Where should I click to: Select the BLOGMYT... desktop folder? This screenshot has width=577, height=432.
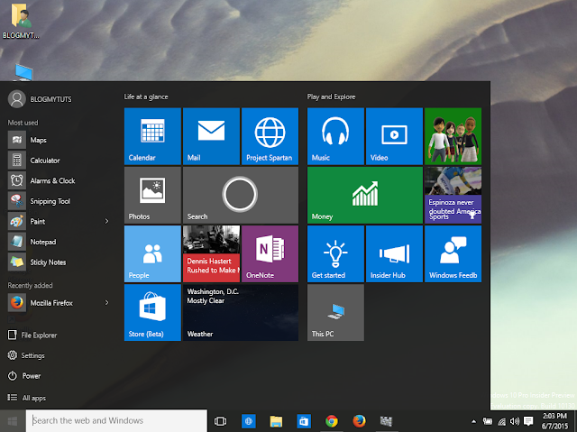[21, 21]
